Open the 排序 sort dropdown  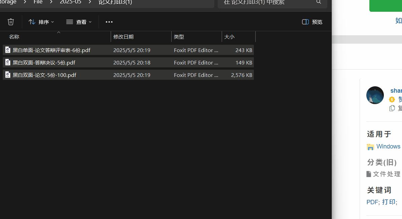(x=41, y=22)
